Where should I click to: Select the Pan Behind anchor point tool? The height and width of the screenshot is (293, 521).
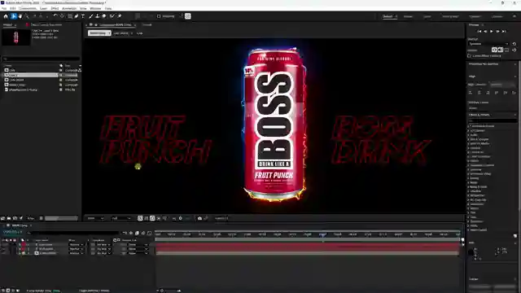[62, 16]
